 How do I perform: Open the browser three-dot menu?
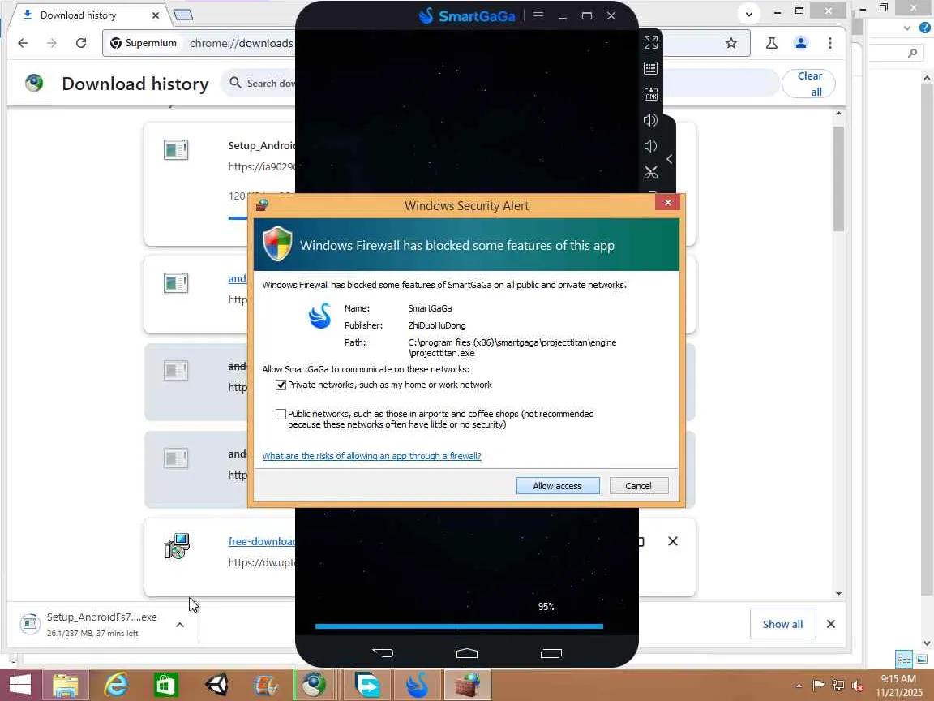[829, 43]
